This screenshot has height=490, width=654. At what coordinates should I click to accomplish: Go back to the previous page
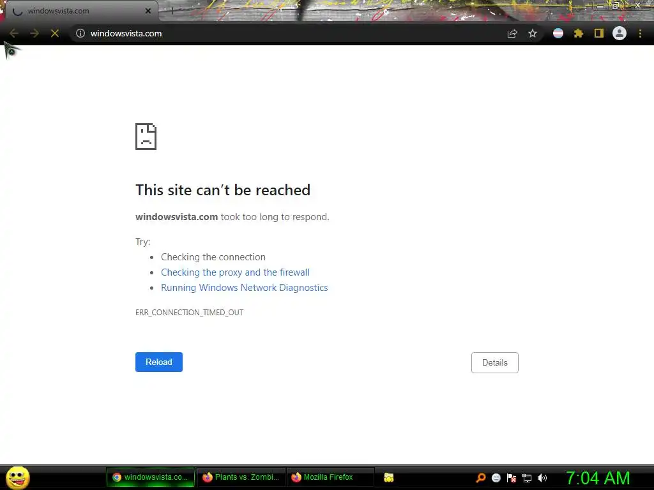pyautogui.click(x=13, y=33)
